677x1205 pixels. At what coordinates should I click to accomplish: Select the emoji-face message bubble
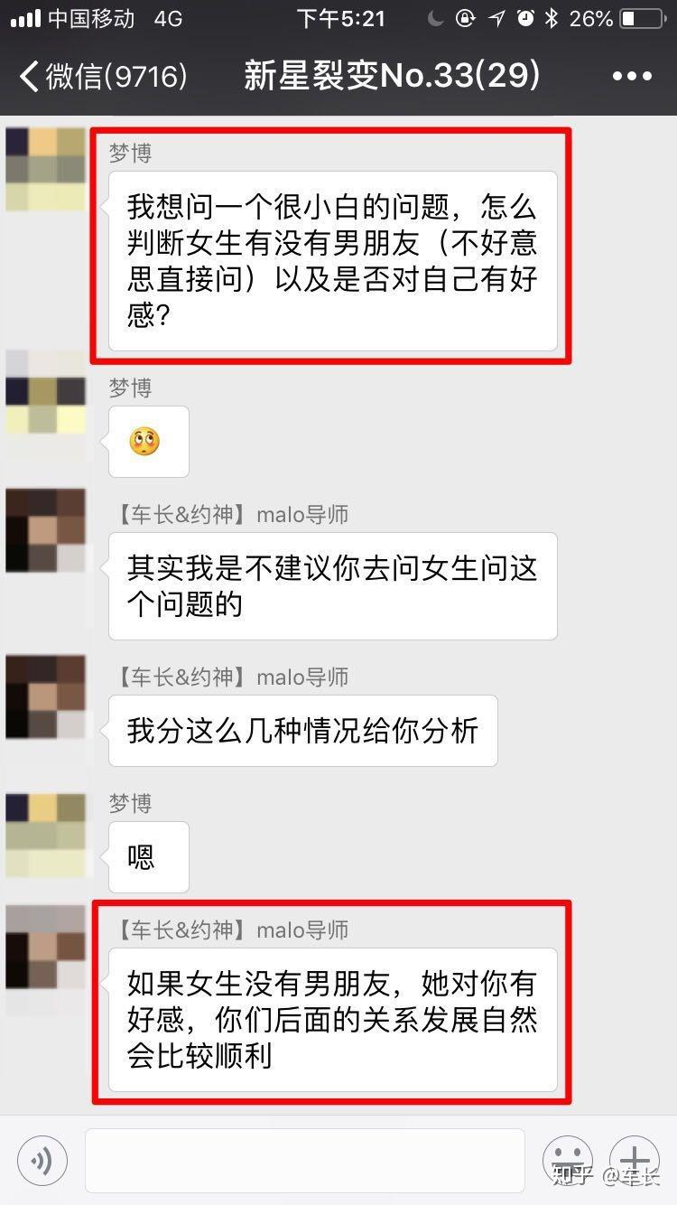[149, 442]
